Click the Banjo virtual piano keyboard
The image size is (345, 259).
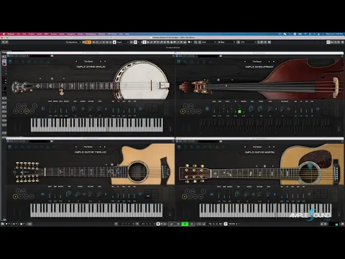[x=97, y=125]
